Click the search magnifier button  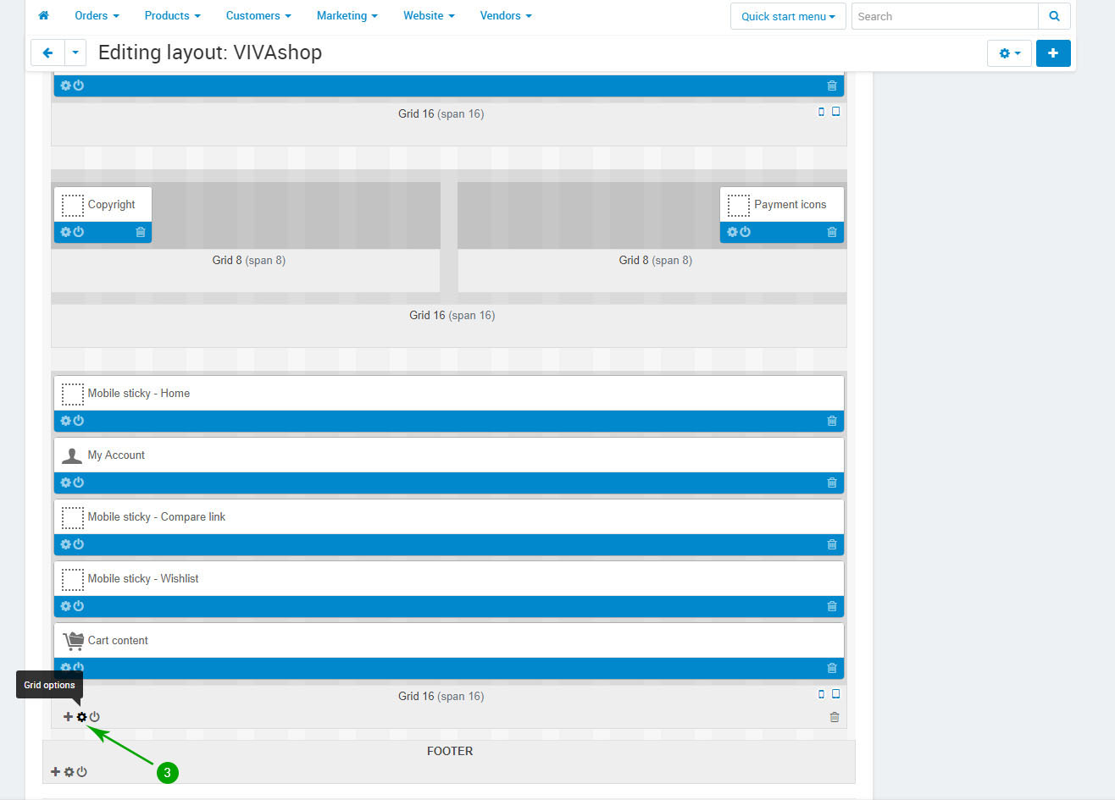pyautogui.click(x=1054, y=16)
